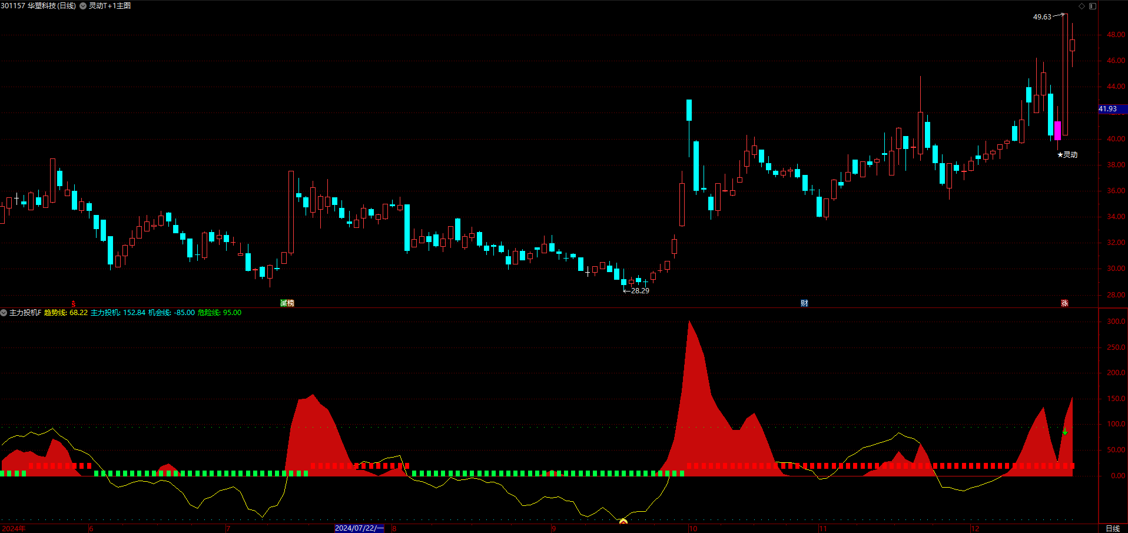The height and width of the screenshot is (533, 1128).
Task: Open the 灵动T+1主图 indicator dropdown arrow
Action: 83,6
